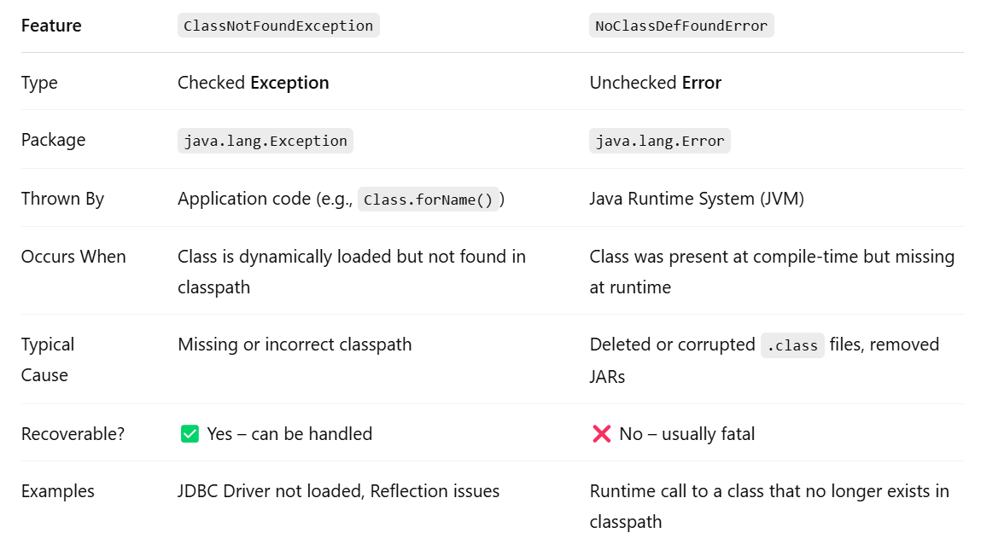Click the NoClassDefFoundError code header
This screenshot has width=981, height=556.
point(681,26)
